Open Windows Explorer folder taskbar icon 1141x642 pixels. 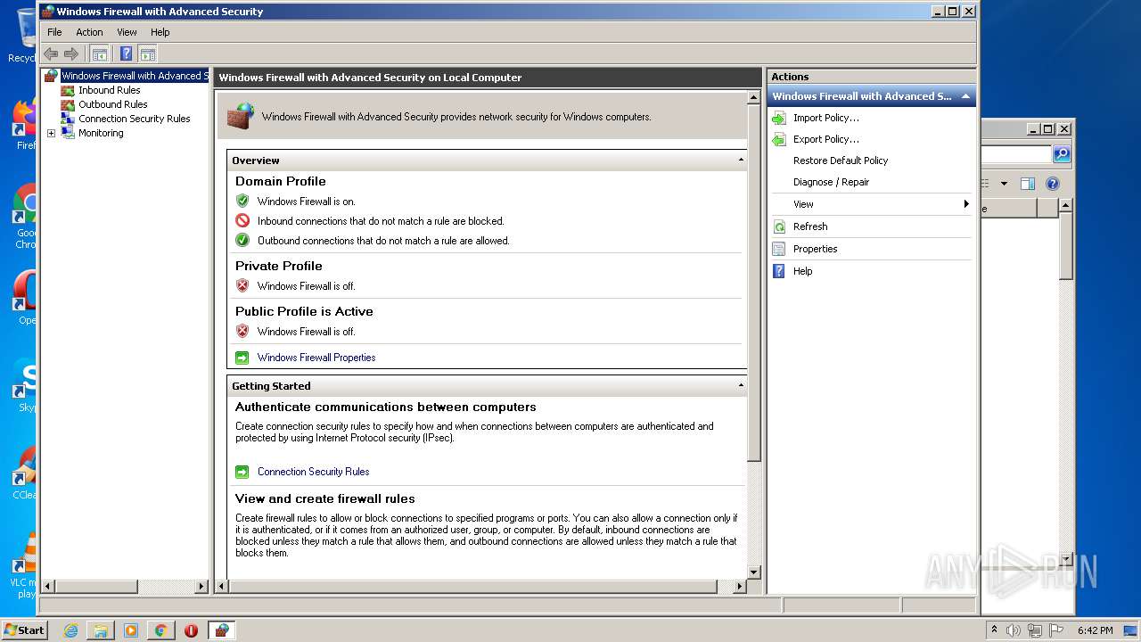point(101,630)
